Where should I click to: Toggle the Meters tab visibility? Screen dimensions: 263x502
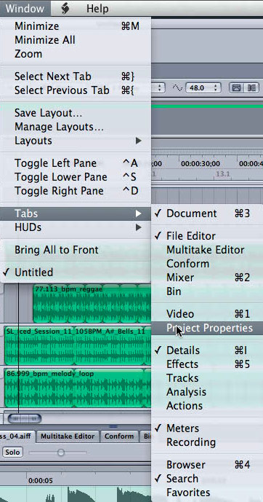click(x=207, y=428)
